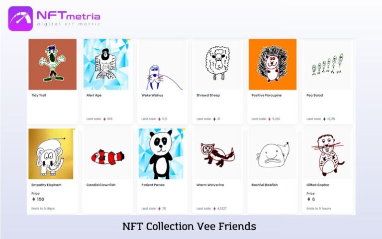
Task: Click the NFTmetria brand name text
Action: click(69, 15)
